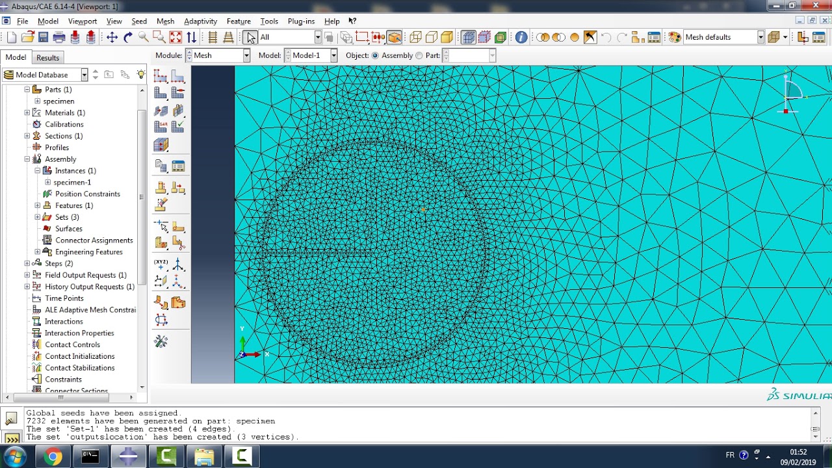Save the model database

click(x=43, y=37)
